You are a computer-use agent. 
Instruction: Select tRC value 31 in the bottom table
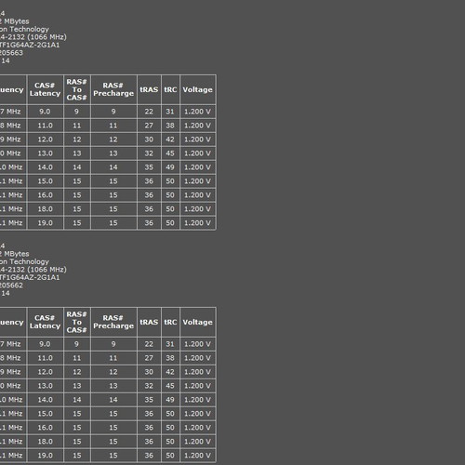(x=170, y=344)
